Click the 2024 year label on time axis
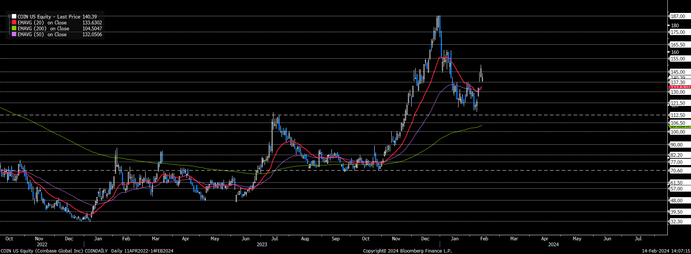This screenshot has width=691, height=254. (x=554, y=244)
